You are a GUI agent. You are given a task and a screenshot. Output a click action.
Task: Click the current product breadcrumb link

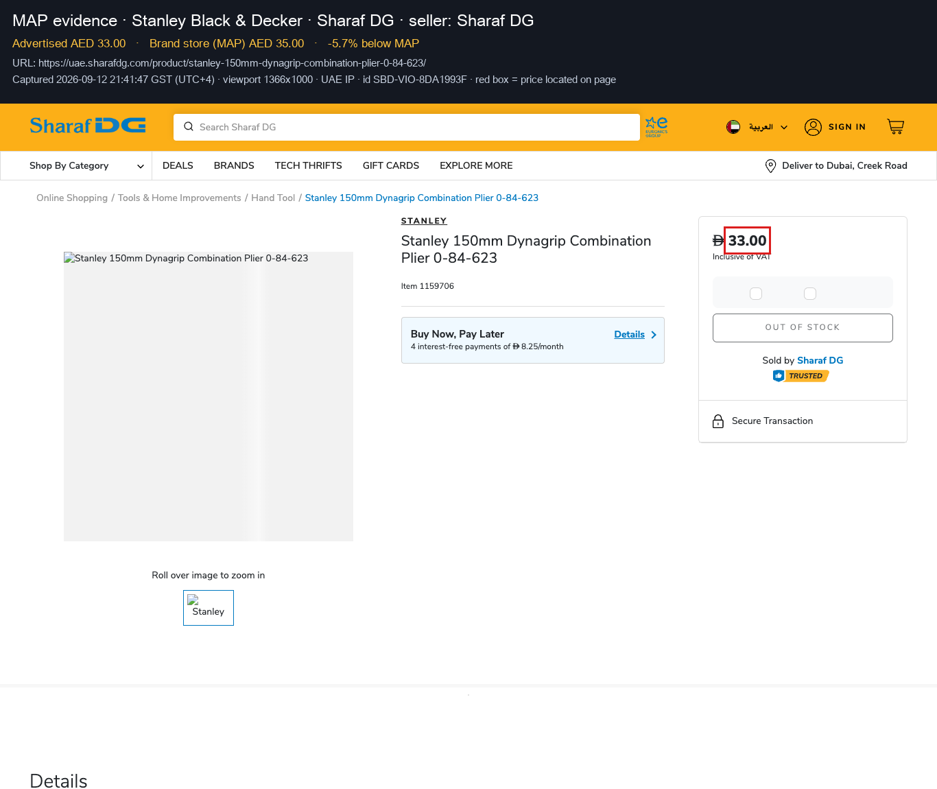pyautogui.click(x=422, y=198)
